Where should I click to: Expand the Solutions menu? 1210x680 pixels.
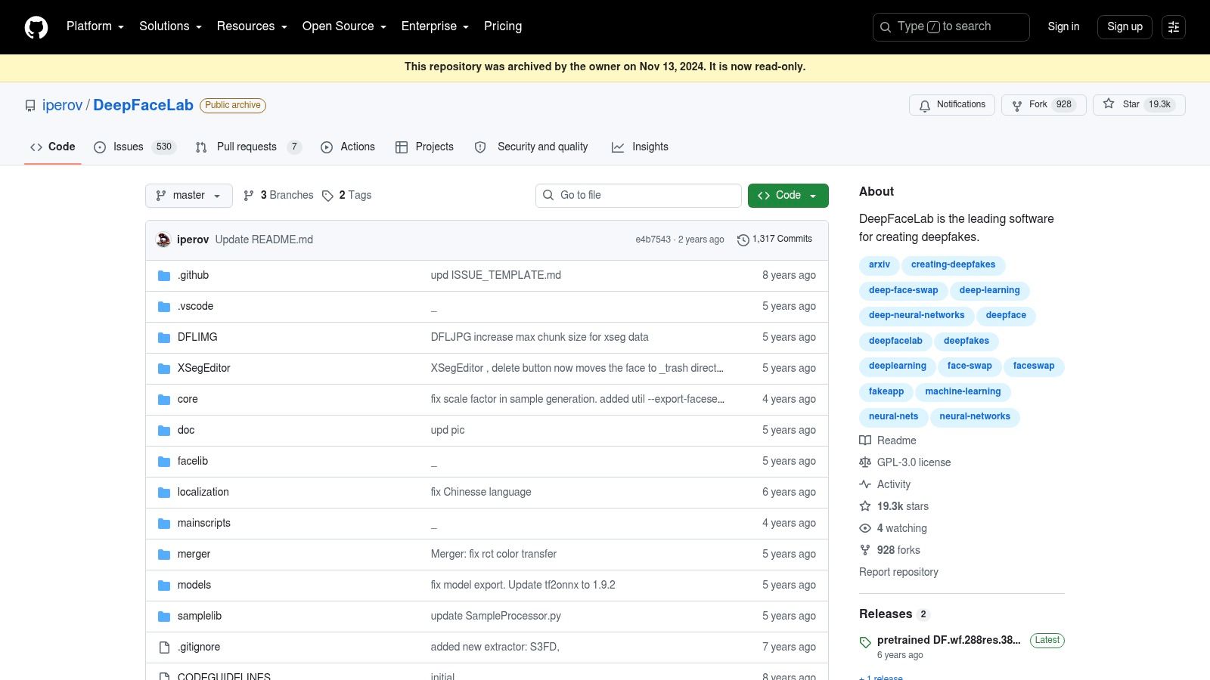170,26
